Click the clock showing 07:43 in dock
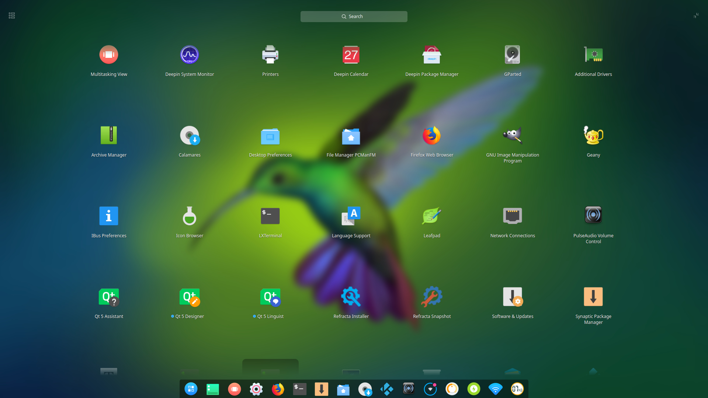 517,389
